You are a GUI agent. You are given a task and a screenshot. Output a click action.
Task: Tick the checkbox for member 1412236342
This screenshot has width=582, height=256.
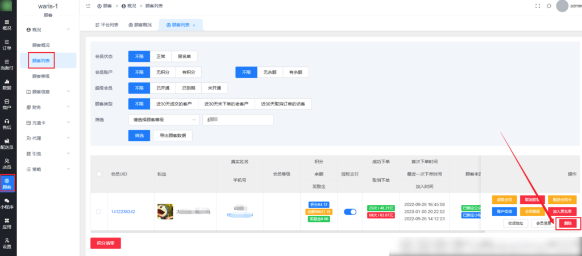[98, 212]
